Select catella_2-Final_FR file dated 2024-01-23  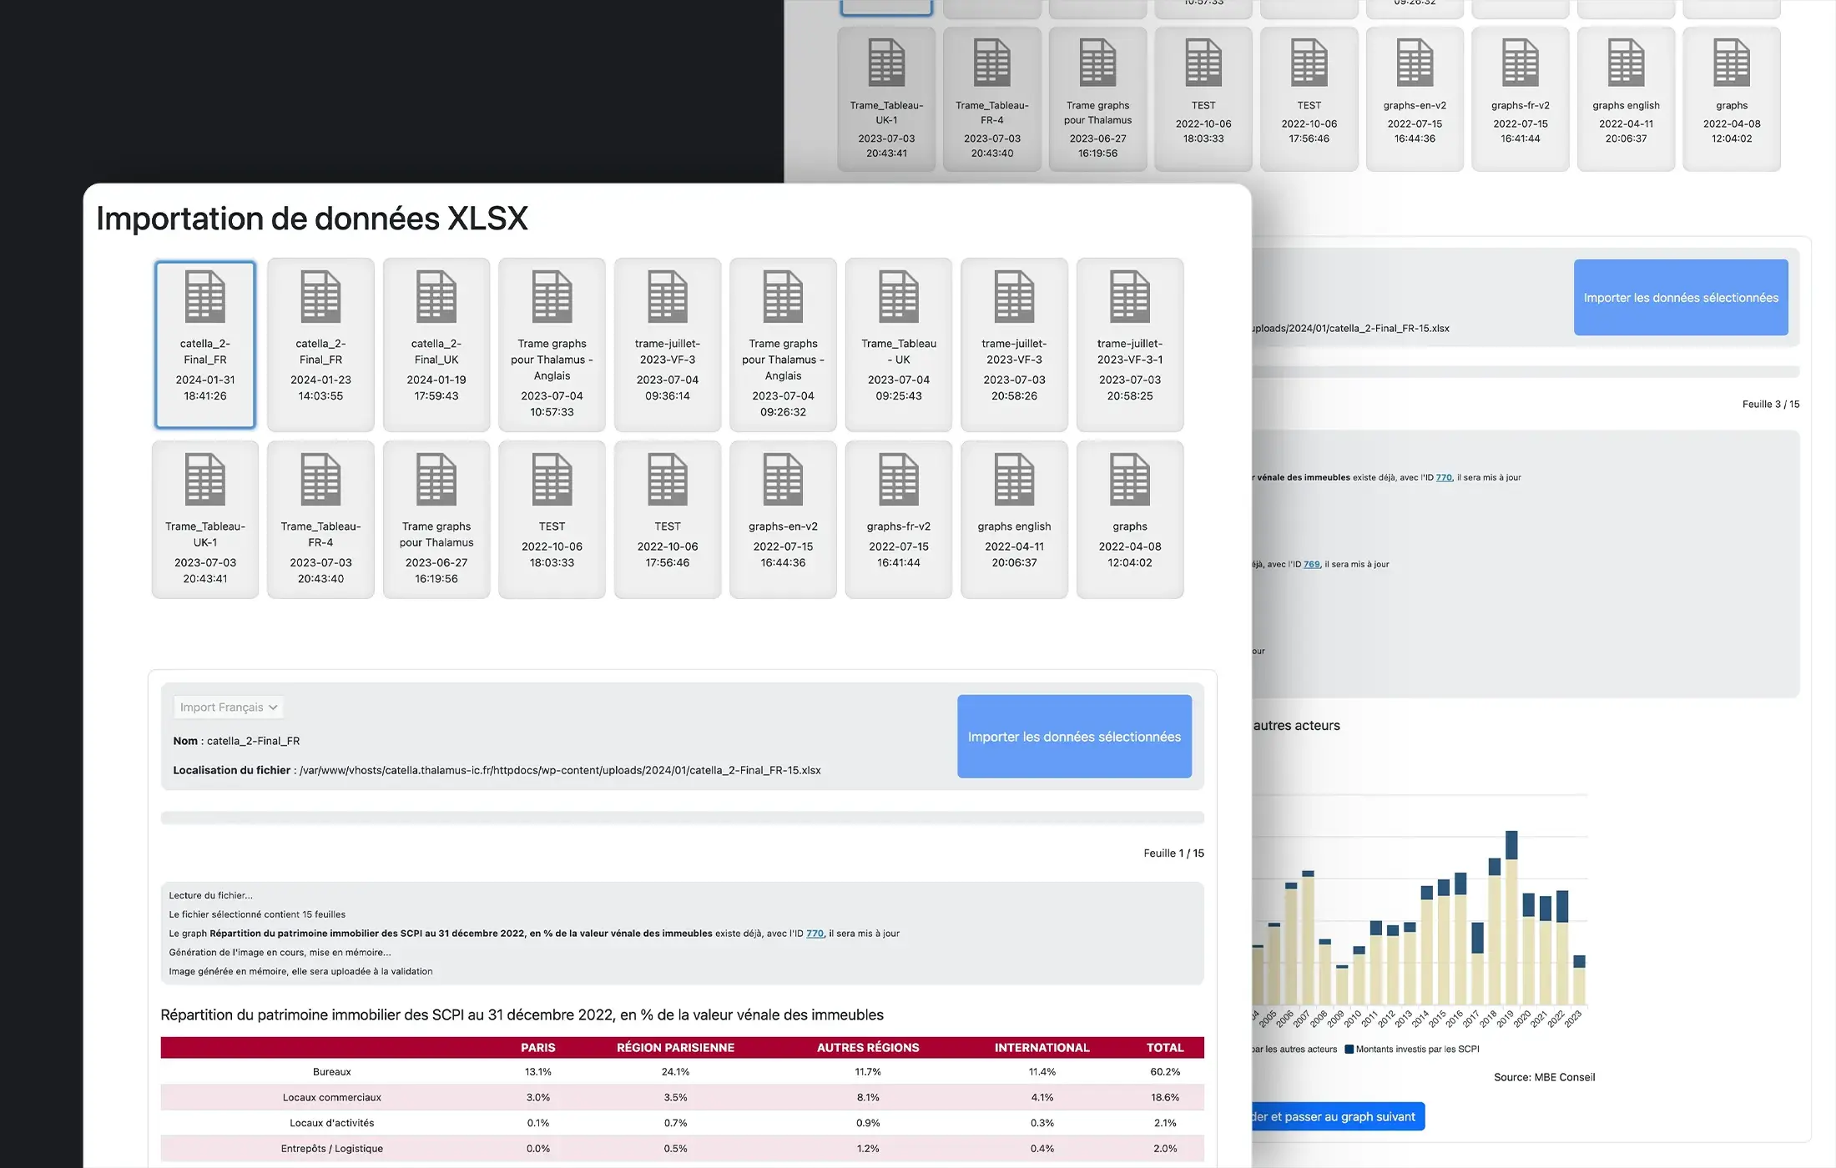(320, 345)
